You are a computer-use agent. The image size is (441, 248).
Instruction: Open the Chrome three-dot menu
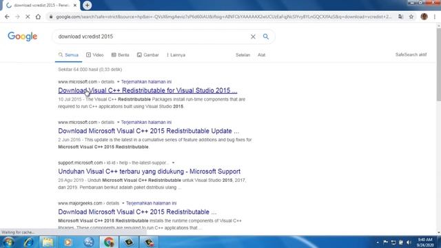click(435, 17)
